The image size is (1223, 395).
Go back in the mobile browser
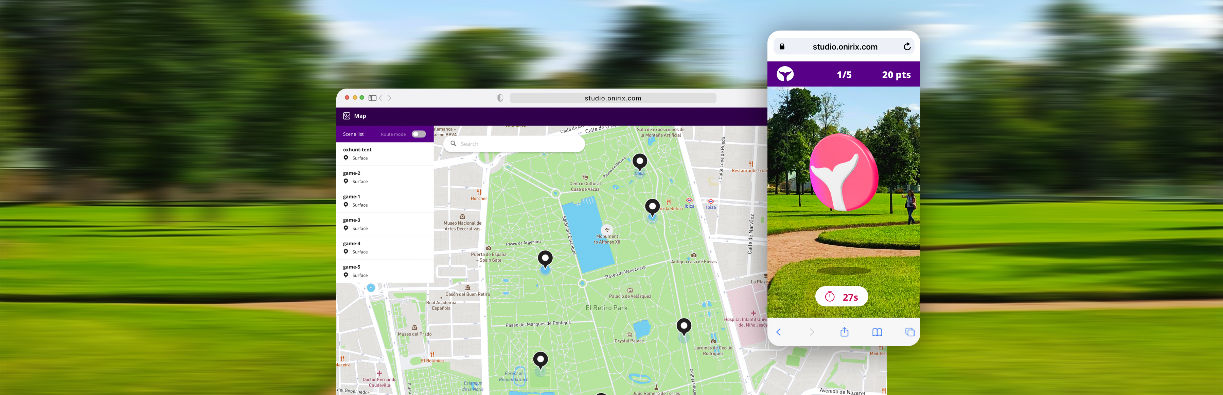[x=779, y=332]
